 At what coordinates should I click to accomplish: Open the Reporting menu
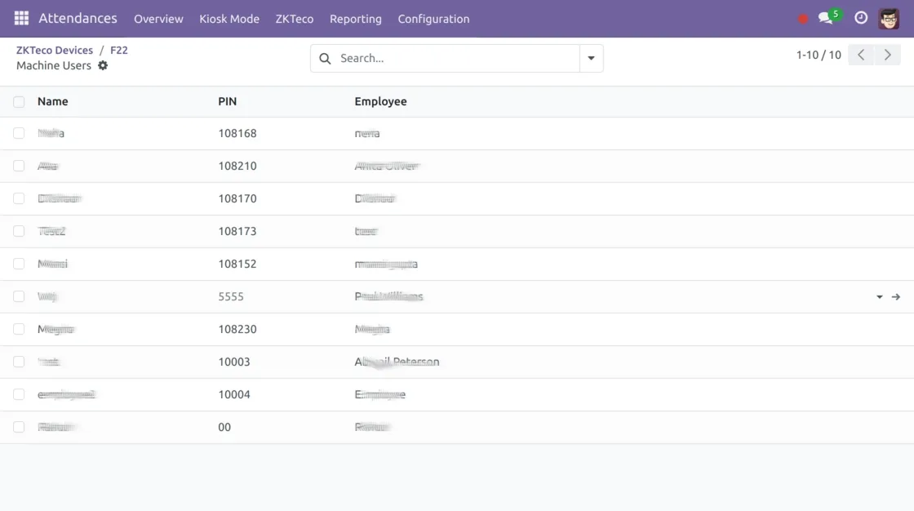(x=355, y=19)
